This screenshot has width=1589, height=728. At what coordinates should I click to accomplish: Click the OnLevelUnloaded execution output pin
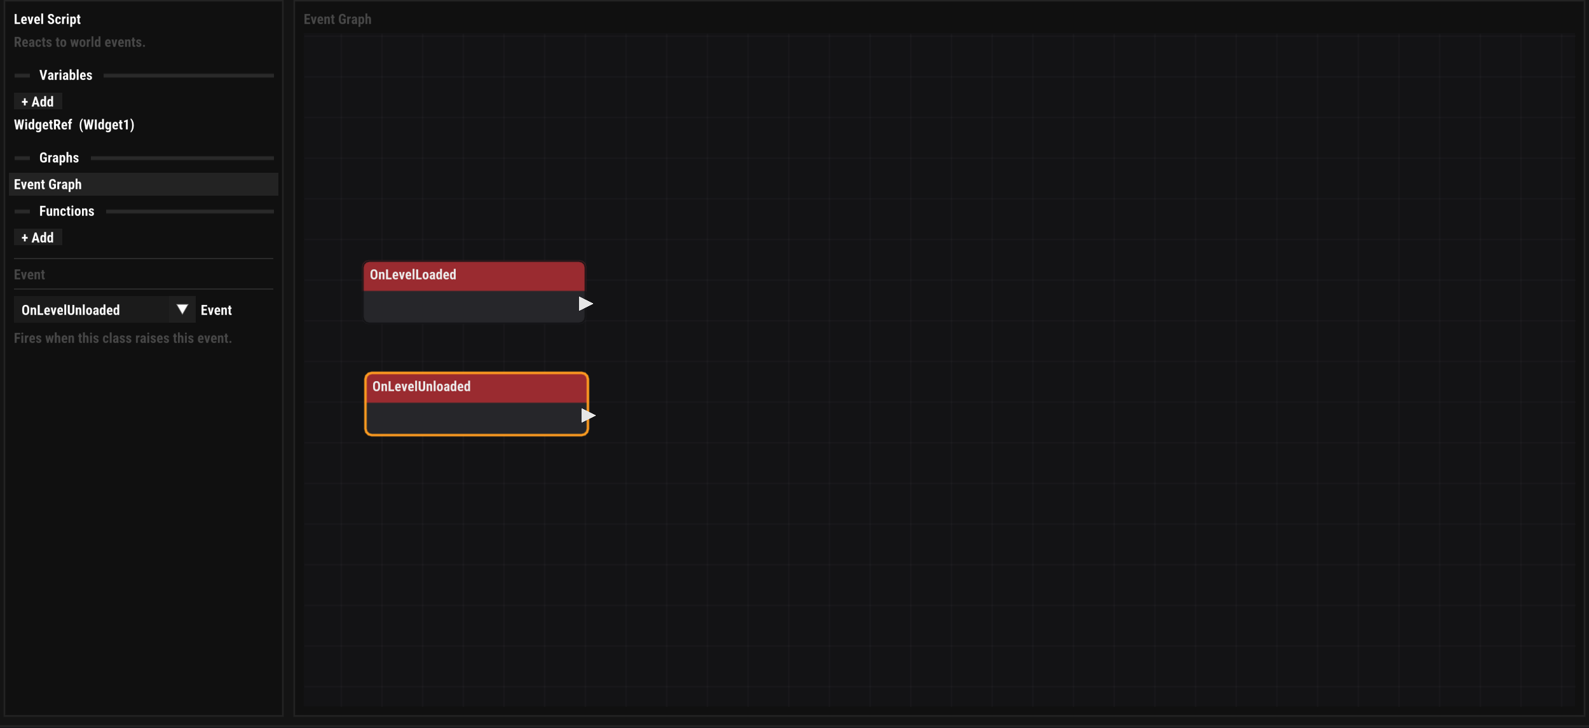pyautogui.click(x=588, y=415)
